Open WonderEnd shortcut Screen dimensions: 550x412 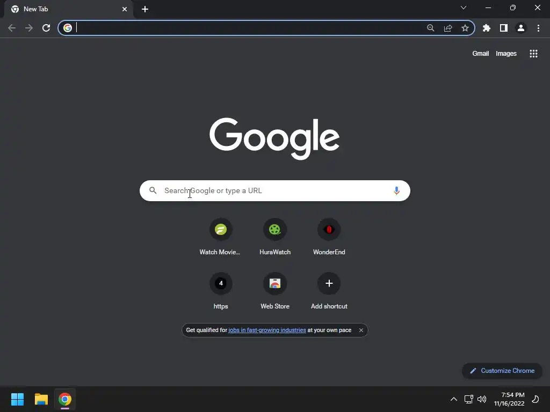click(329, 237)
